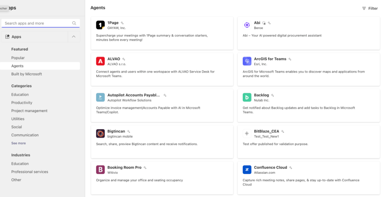Open the Backlog app title
Image resolution: width=385 pixels, height=197 pixels.
pos(261,95)
